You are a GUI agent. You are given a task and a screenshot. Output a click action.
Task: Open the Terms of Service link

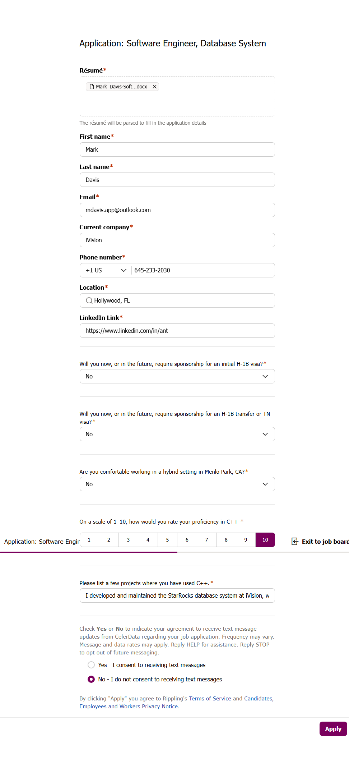point(210,699)
